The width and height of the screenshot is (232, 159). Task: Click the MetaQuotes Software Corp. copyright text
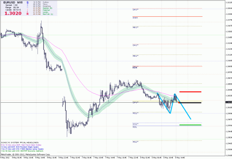tap(26, 155)
